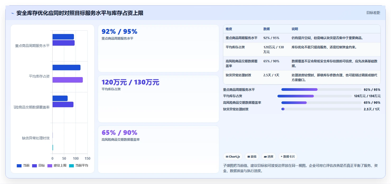
Task: Select the Chart.js tag chip
Action: pyautogui.click(x=233, y=157)
